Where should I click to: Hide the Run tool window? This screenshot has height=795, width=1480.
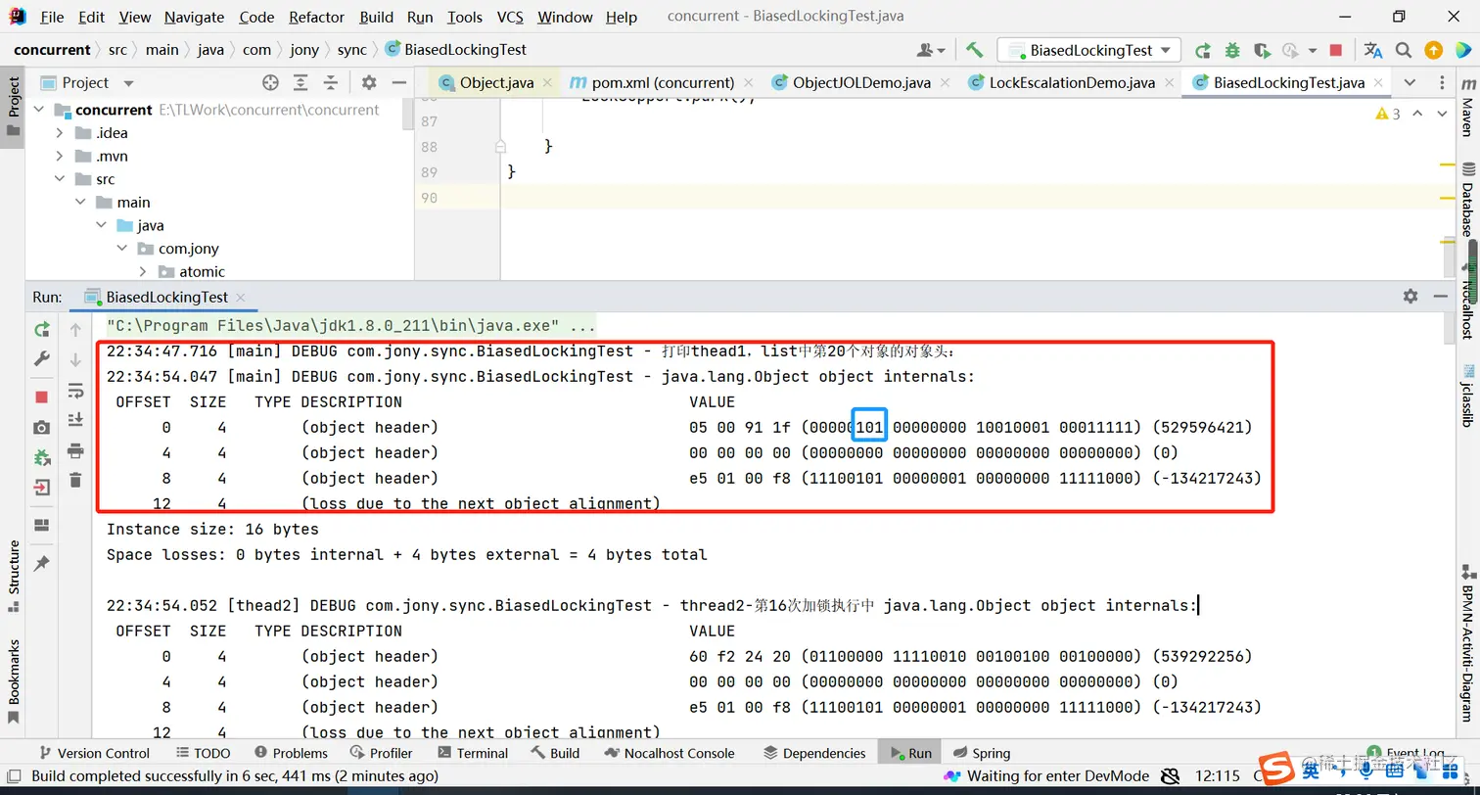click(x=1440, y=296)
